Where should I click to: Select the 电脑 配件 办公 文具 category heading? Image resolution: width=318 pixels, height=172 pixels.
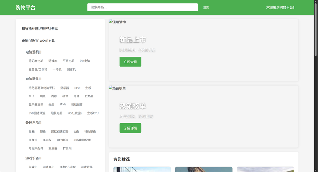38,41
